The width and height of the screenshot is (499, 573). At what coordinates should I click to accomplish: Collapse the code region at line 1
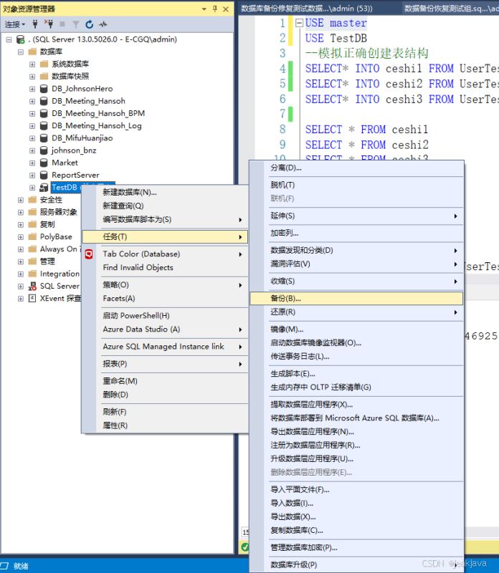click(299, 23)
